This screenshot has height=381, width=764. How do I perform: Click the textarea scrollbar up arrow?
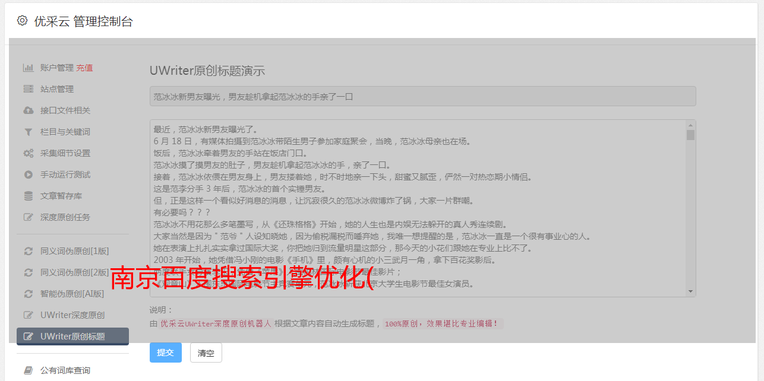click(690, 125)
